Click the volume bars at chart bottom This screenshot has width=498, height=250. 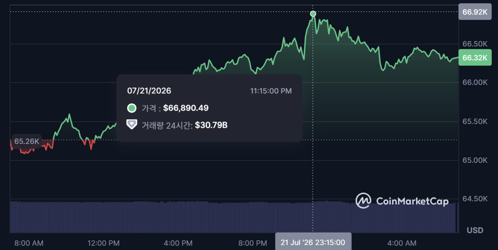click(233, 217)
